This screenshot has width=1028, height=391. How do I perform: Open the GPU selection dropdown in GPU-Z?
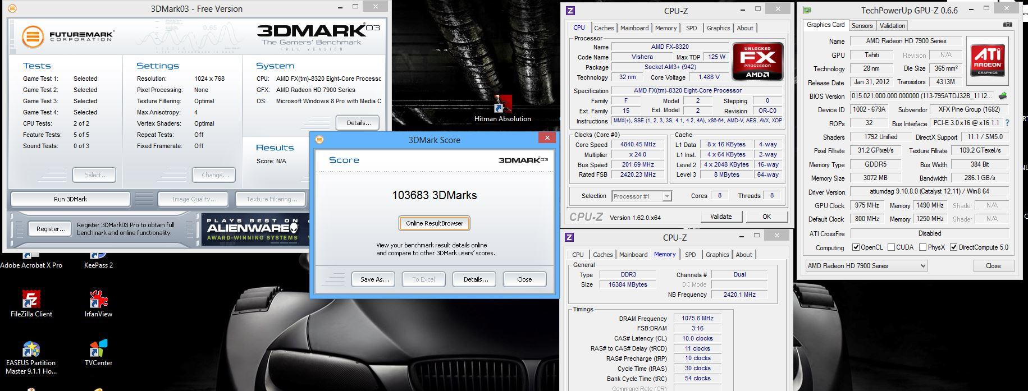tap(866, 266)
